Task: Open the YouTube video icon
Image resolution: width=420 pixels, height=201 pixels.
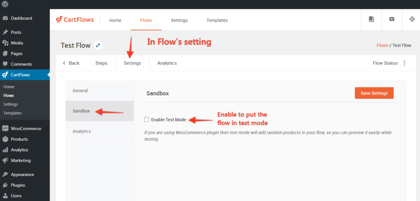Action: point(392,19)
